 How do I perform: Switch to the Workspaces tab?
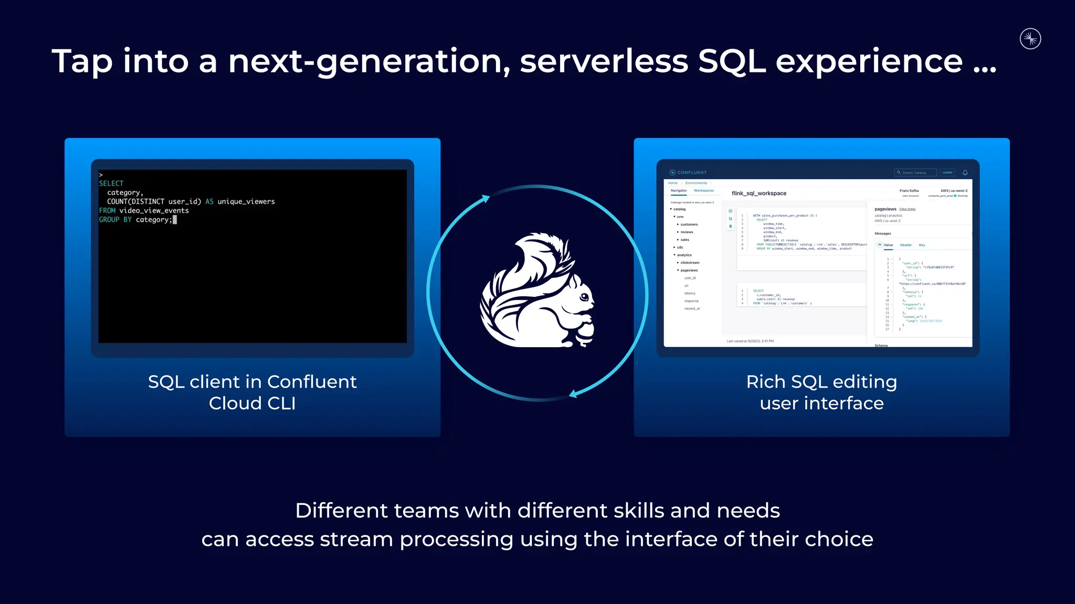point(703,191)
